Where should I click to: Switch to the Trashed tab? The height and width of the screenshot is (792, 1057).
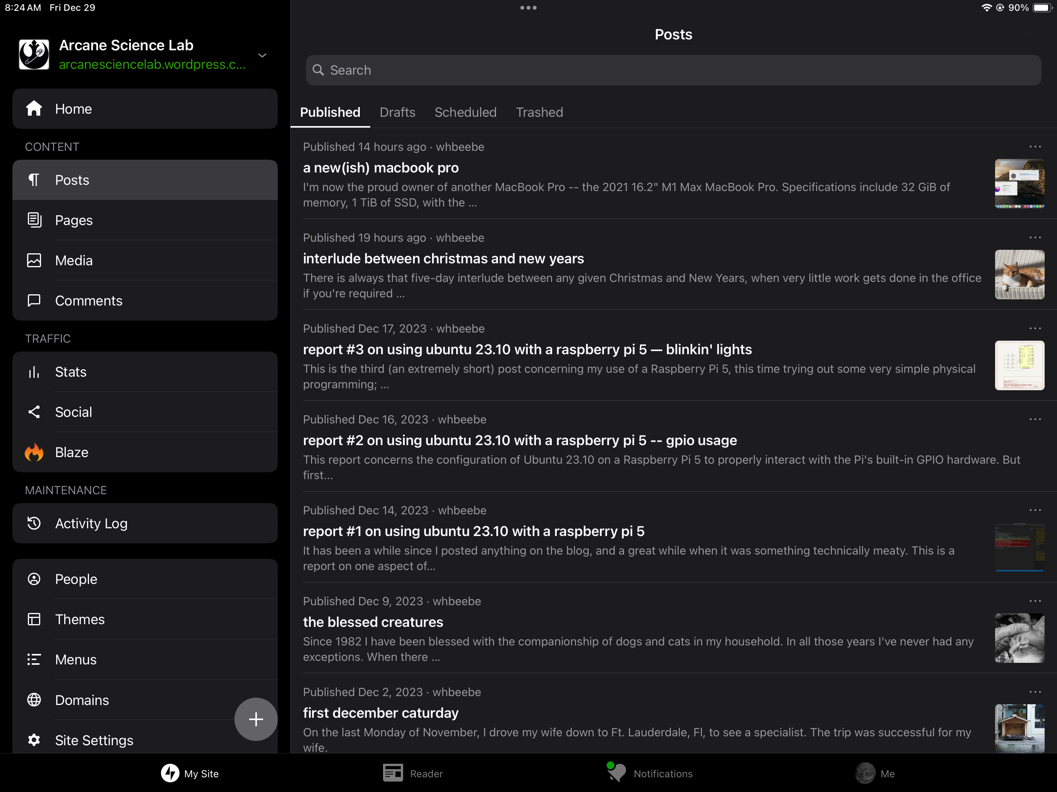coord(539,112)
